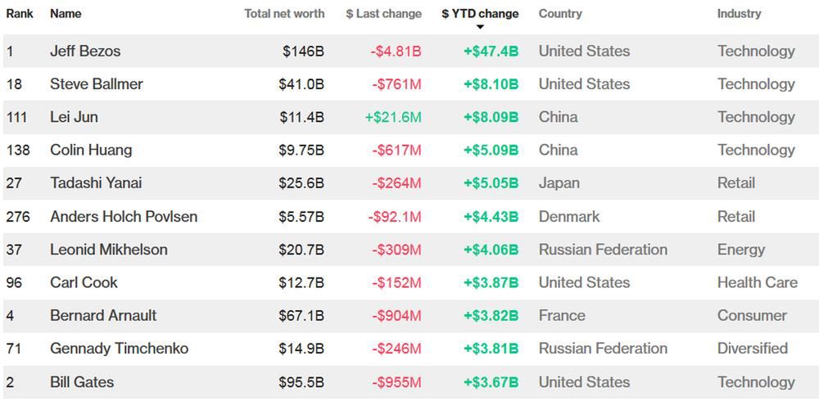Open Steve Ballmer's name link

tap(97, 84)
